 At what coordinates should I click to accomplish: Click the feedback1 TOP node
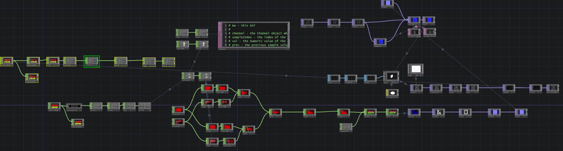[x=380, y=43]
